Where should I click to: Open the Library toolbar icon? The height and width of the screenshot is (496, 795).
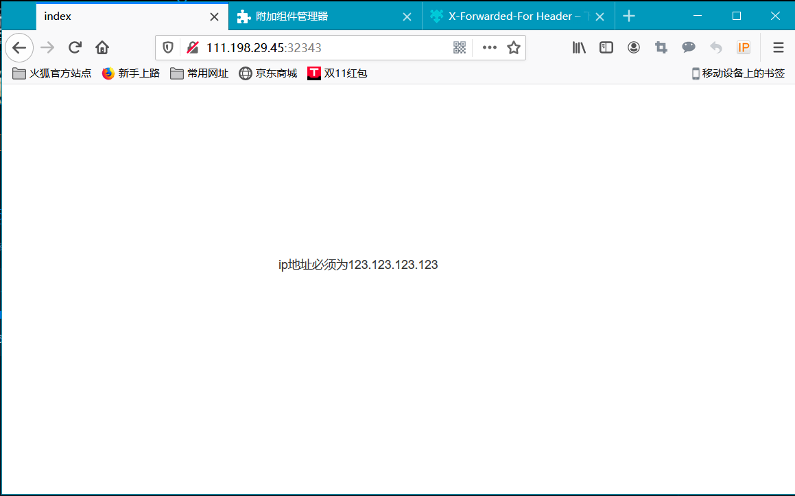pyautogui.click(x=578, y=47)
